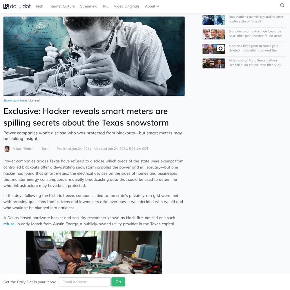290x290 pixels.
Task: Go to Internet Culture section
Action: click(61, 6)
